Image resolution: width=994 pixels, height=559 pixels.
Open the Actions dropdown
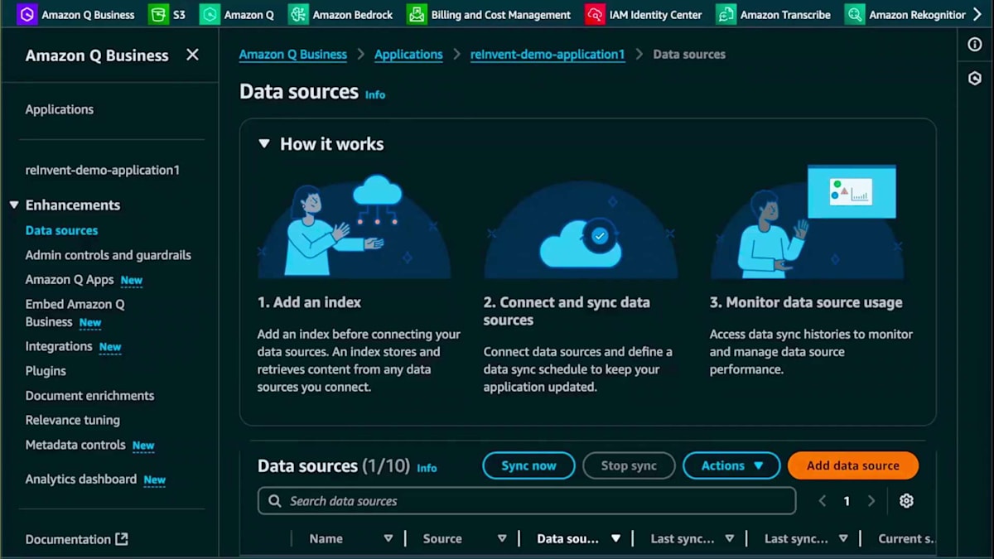click(x=731, y=465)
